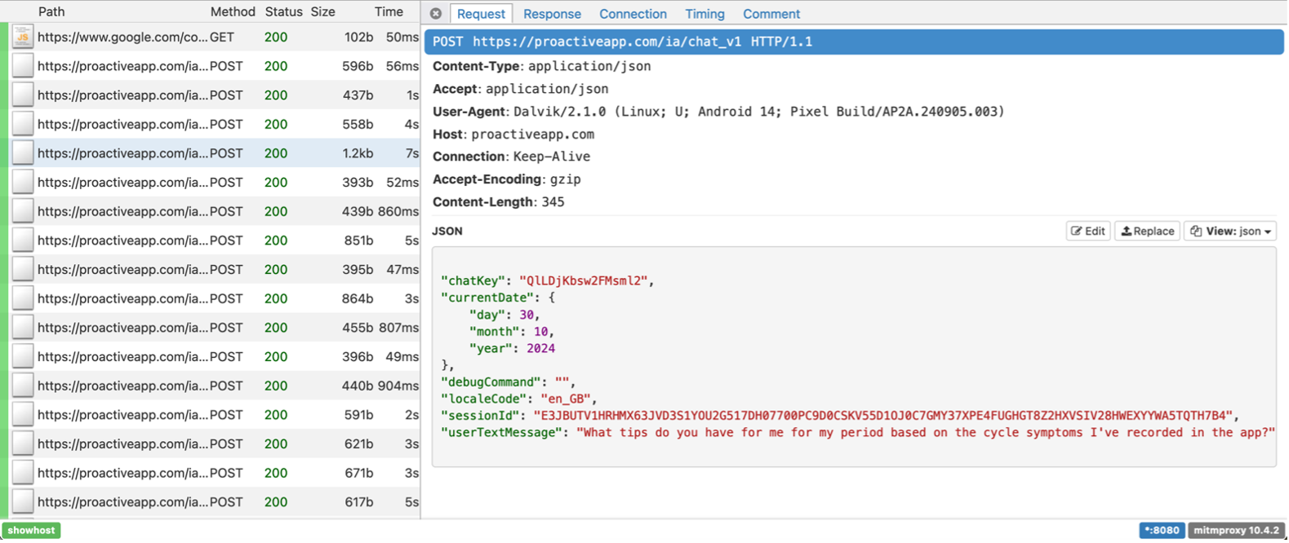Switch to the Response tab

(x=552, y=14)
